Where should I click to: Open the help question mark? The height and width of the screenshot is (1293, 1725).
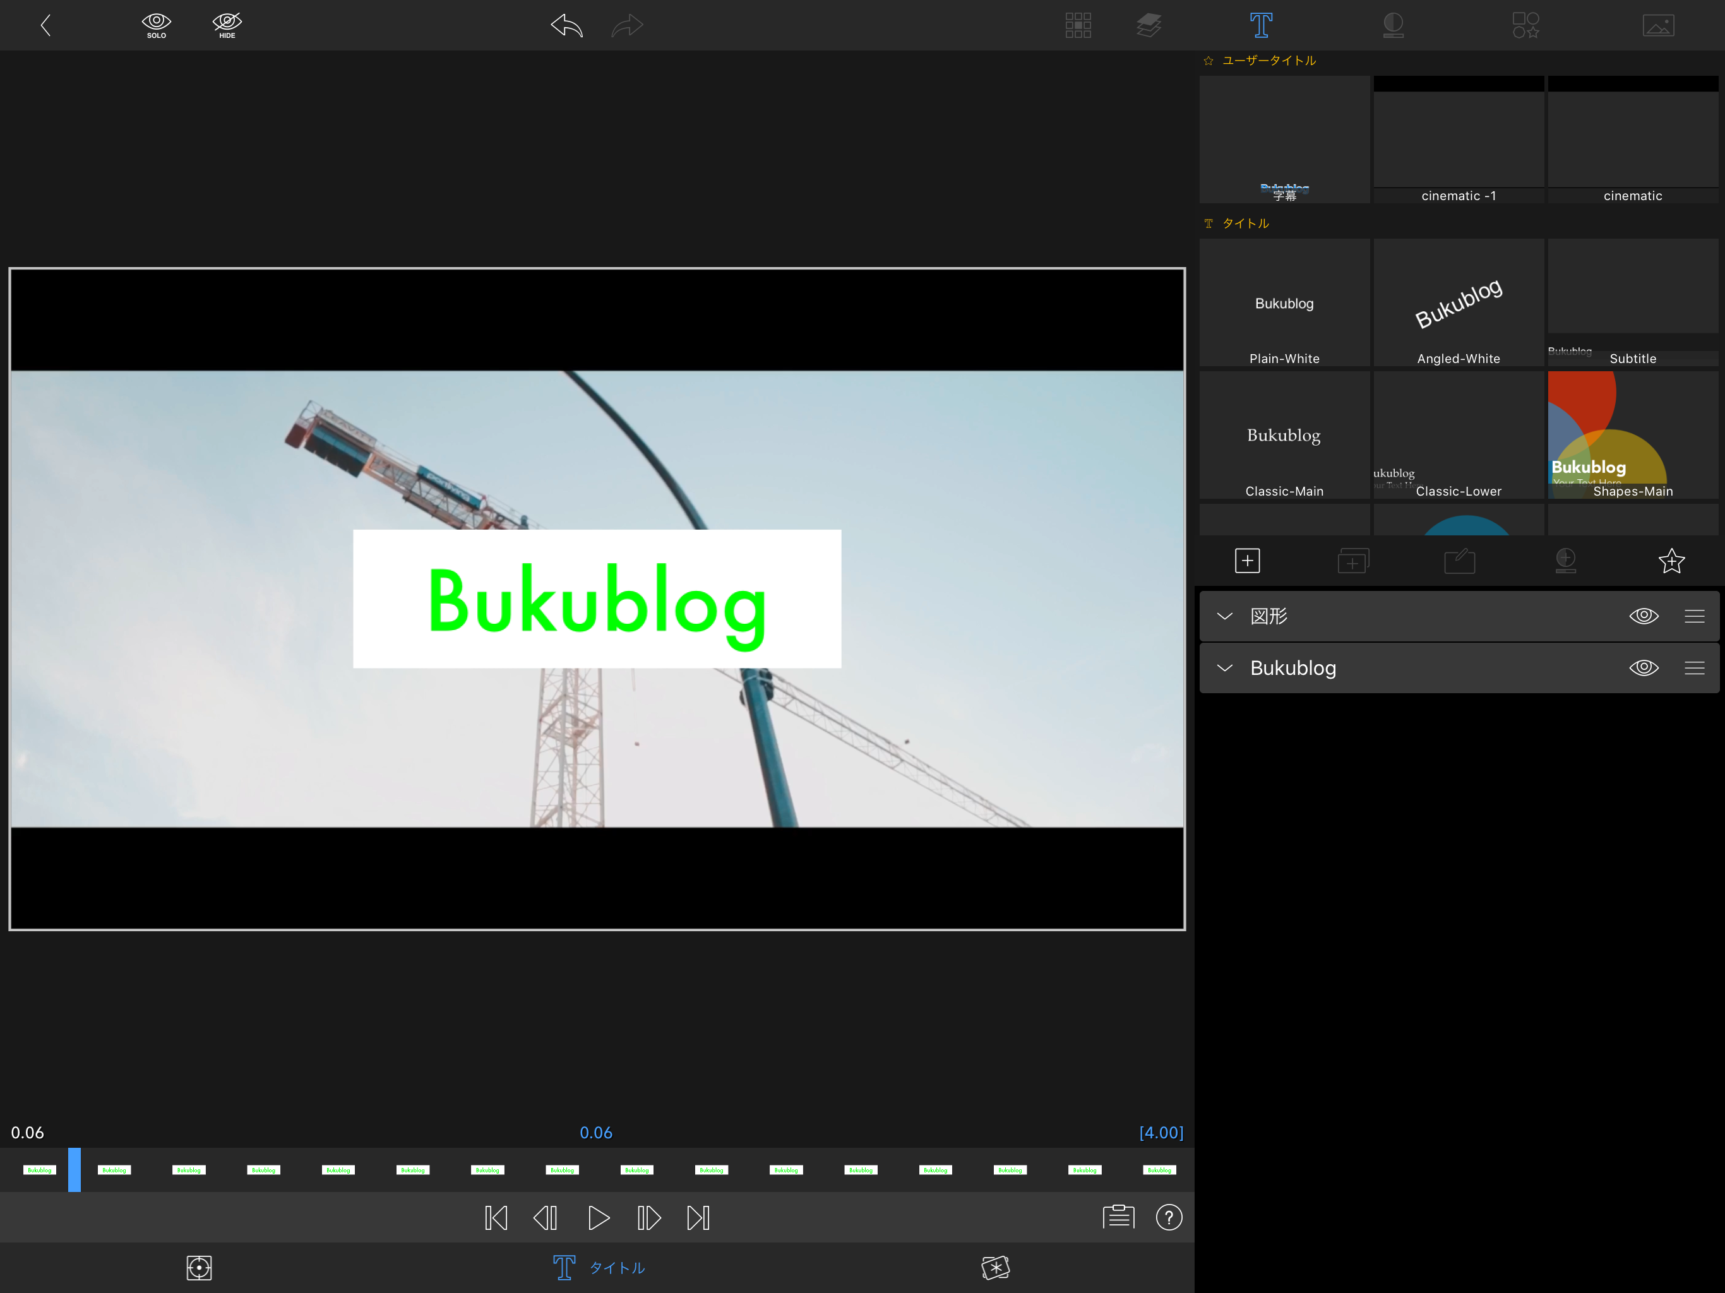tap(1169, 1217)
